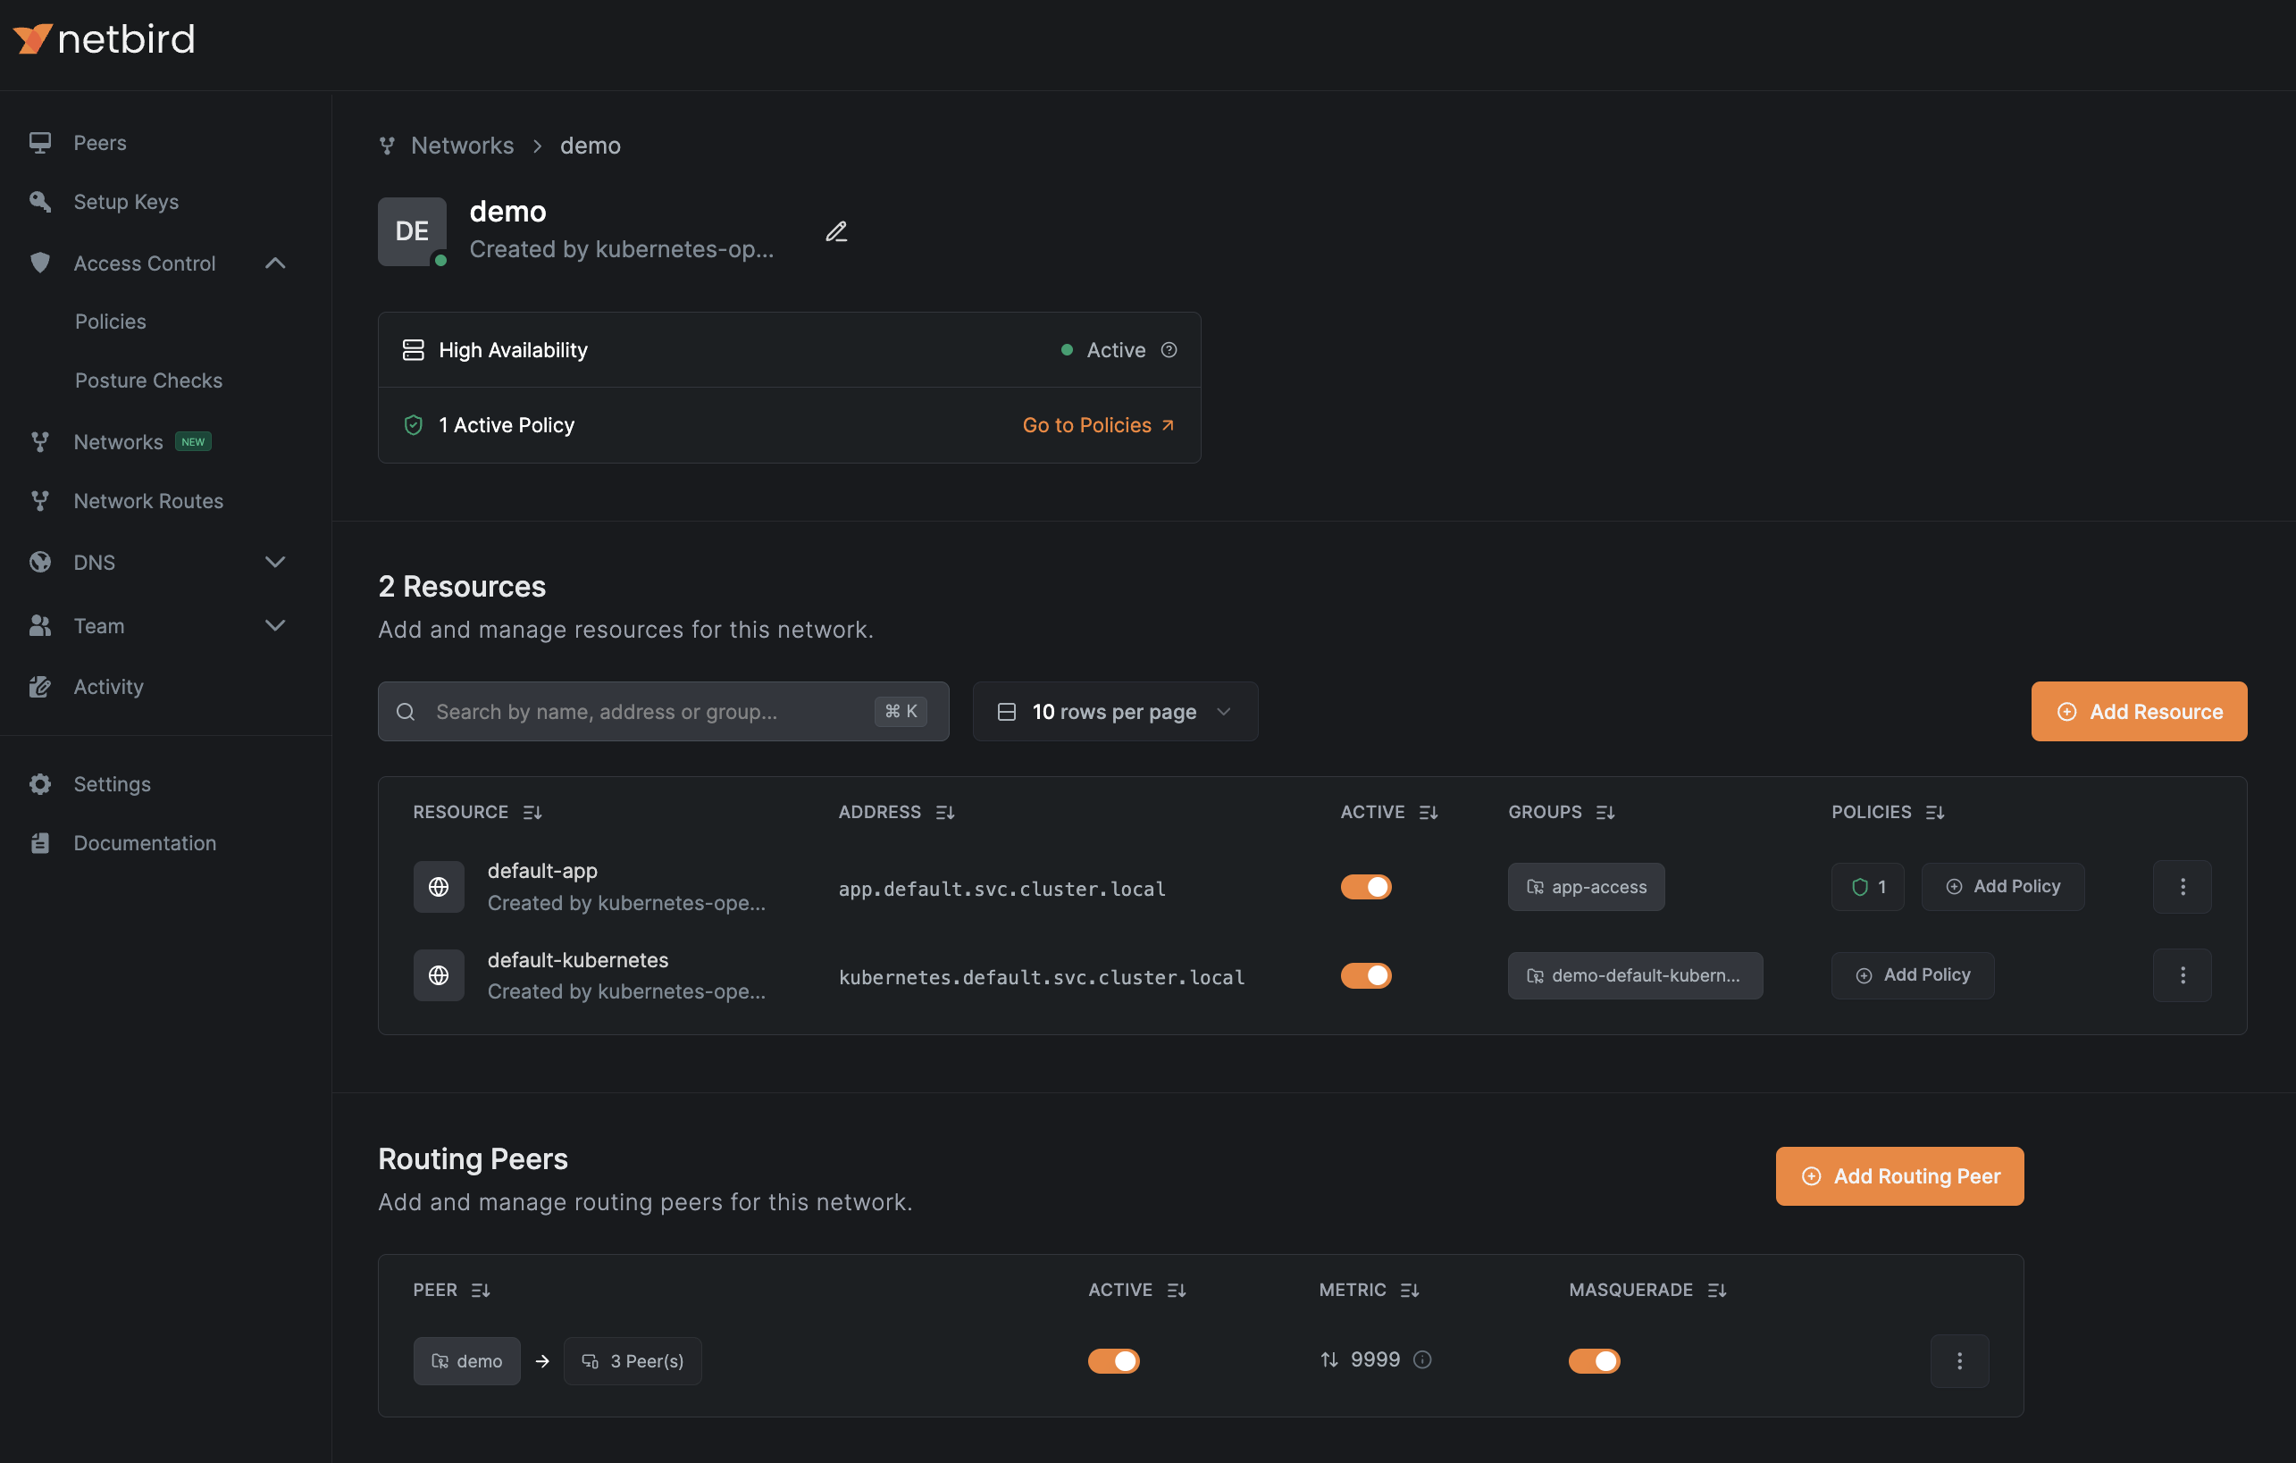Click the netbird logo
The width and height of the screenshot is (2296, 1463).
point(104,39)
